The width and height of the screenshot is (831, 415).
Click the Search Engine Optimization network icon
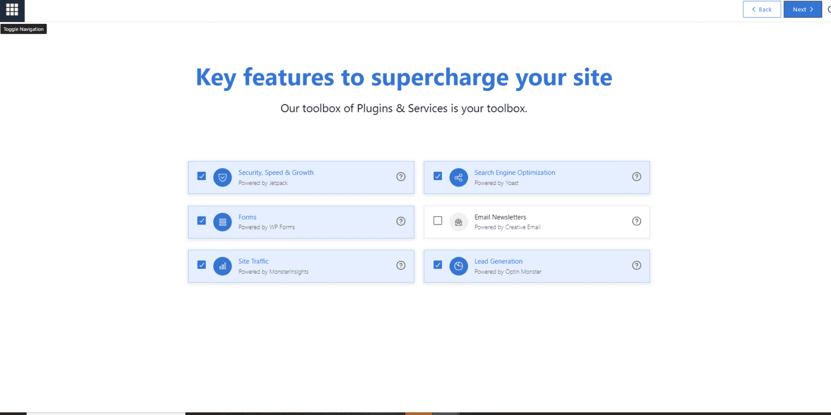coord(458,177)
